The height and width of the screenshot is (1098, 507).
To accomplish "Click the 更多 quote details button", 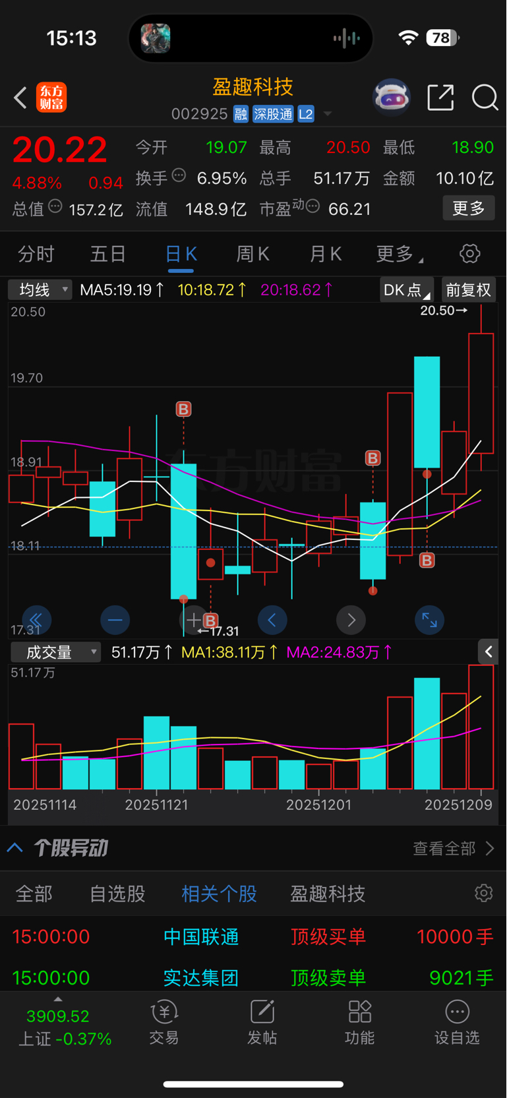I will pos(469,208).
